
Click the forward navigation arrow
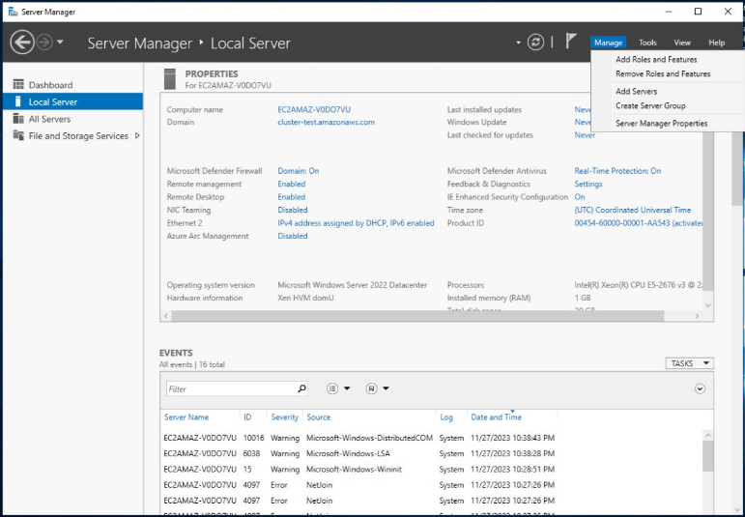point(44,43)
